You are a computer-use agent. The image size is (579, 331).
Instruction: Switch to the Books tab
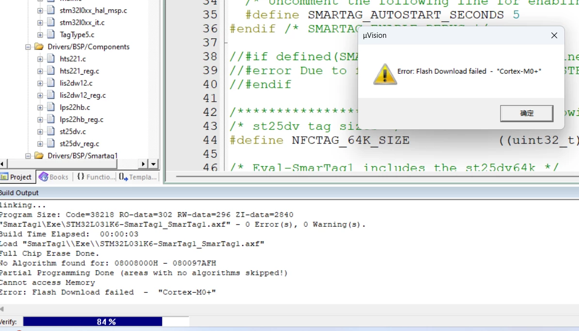click(54, 177)
